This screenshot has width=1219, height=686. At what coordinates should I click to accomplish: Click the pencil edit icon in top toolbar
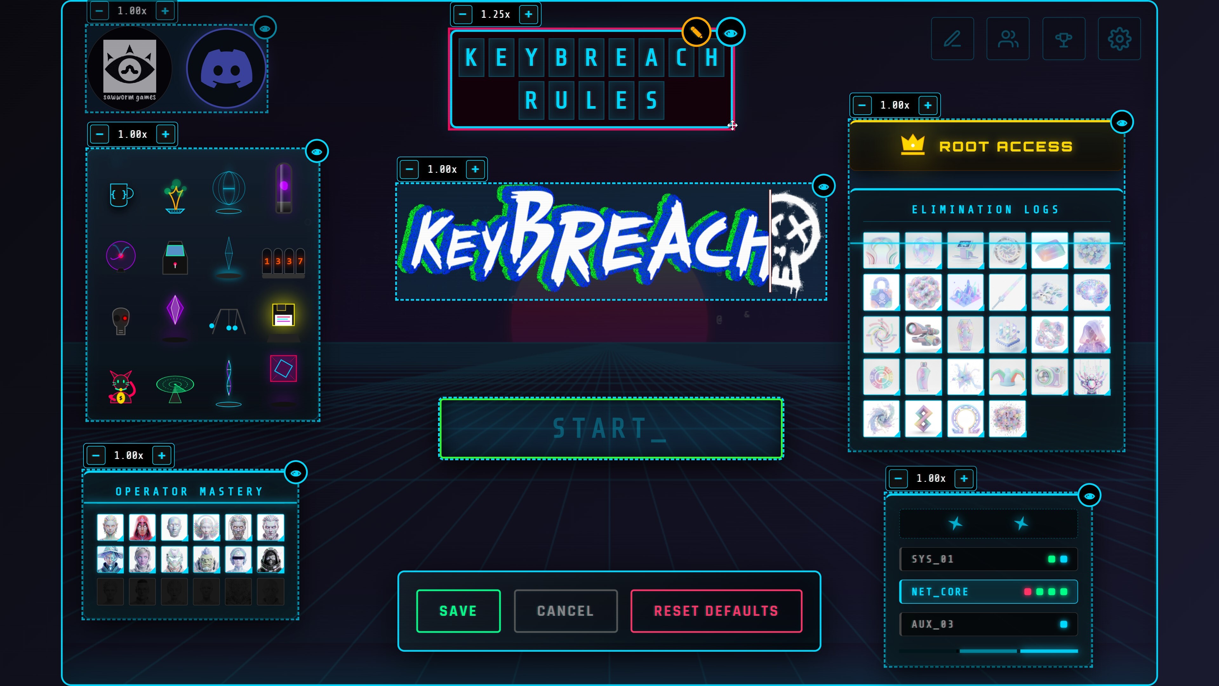[952, 39]
